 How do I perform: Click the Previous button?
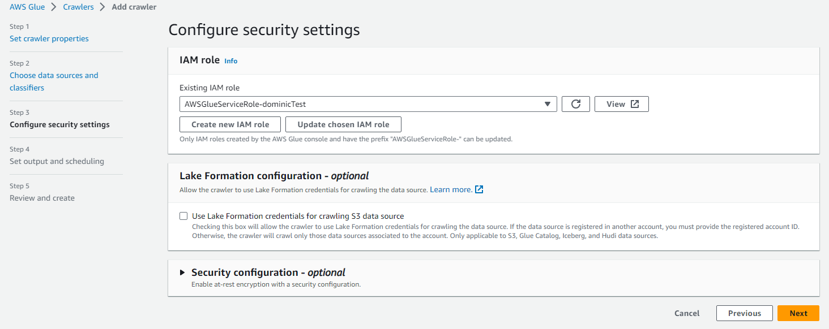point(745,313)
